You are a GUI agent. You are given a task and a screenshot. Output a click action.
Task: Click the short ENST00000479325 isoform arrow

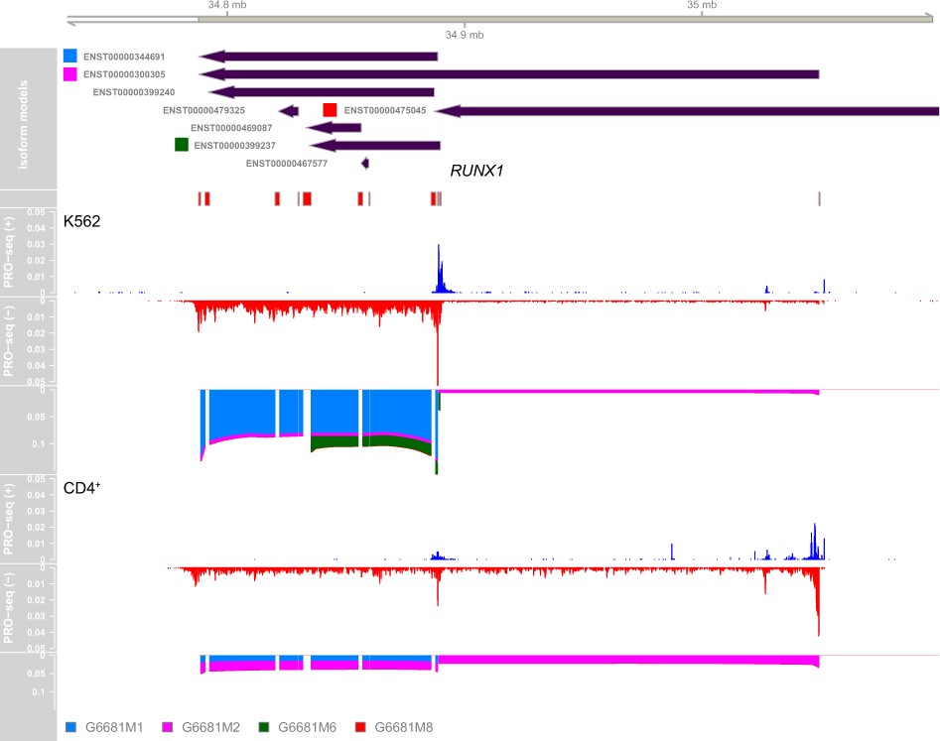(x=289, y=111)
